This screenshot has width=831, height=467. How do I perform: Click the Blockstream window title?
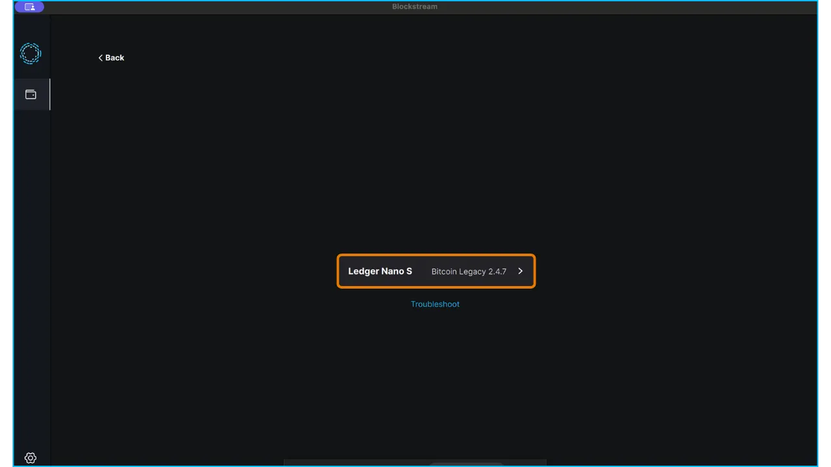point(415,6)
